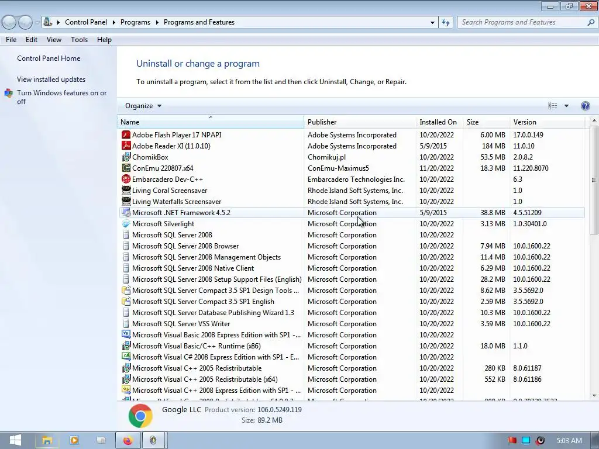Click the Adobe Reader XI program icon
This screenshot has width=599, height=449.
[x=126, y=146]
